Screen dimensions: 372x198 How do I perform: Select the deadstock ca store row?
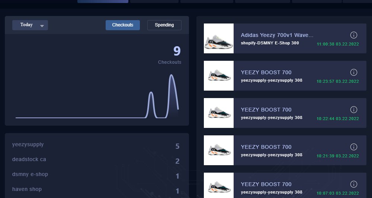(96, 160)
